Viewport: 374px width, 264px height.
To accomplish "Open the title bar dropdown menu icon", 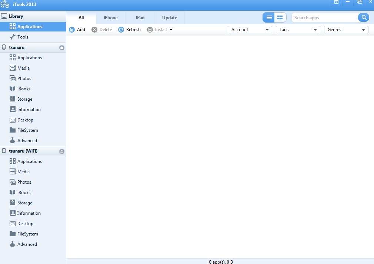I will tap(336, 2).
